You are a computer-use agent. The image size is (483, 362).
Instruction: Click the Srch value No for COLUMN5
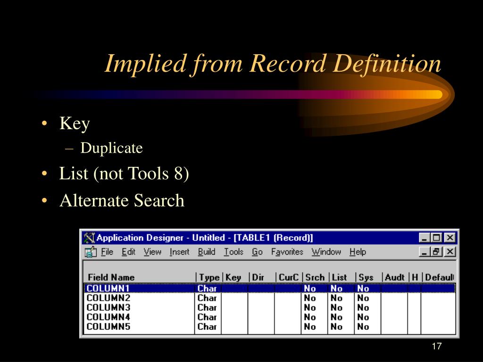309,327
